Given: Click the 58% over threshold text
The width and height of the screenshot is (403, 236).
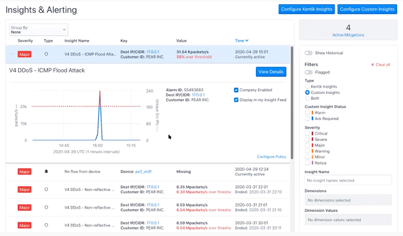Looking at the screenshot, I should coord(194,57).
